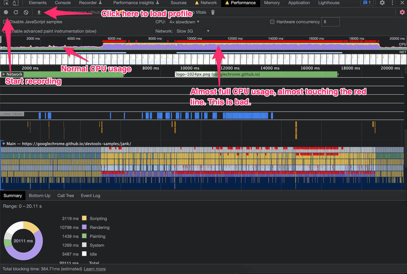Toggle the Hardware concurrency checkbox

272,22
